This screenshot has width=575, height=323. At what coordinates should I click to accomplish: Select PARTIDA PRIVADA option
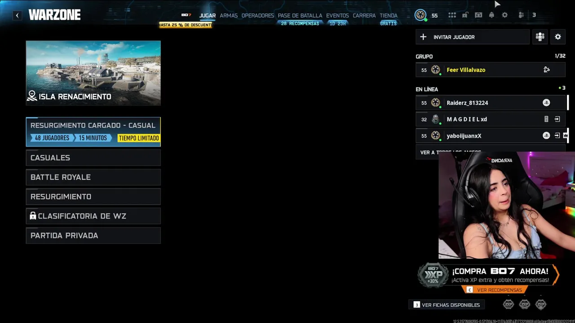coord(93,236)
